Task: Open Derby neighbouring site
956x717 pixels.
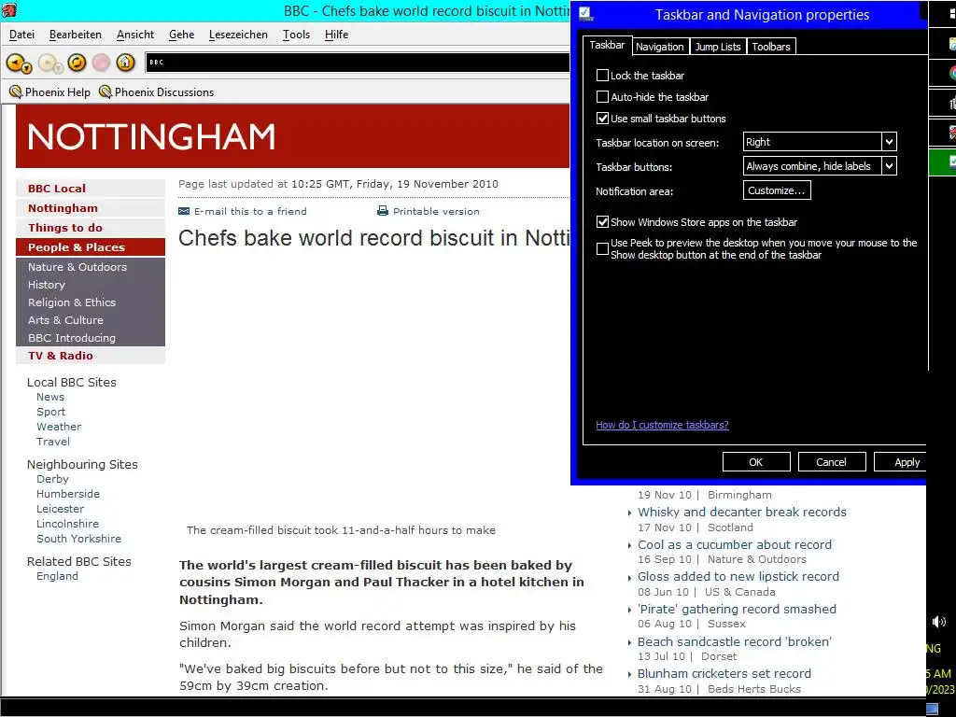Action: click(52, 479)
